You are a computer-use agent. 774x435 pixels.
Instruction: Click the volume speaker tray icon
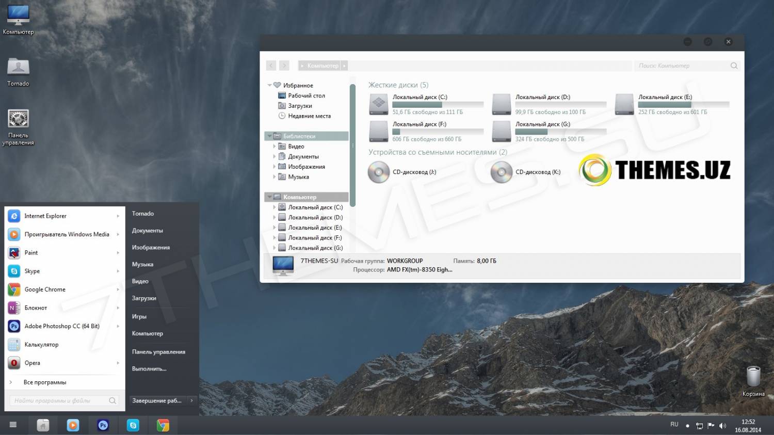[722, 426]
